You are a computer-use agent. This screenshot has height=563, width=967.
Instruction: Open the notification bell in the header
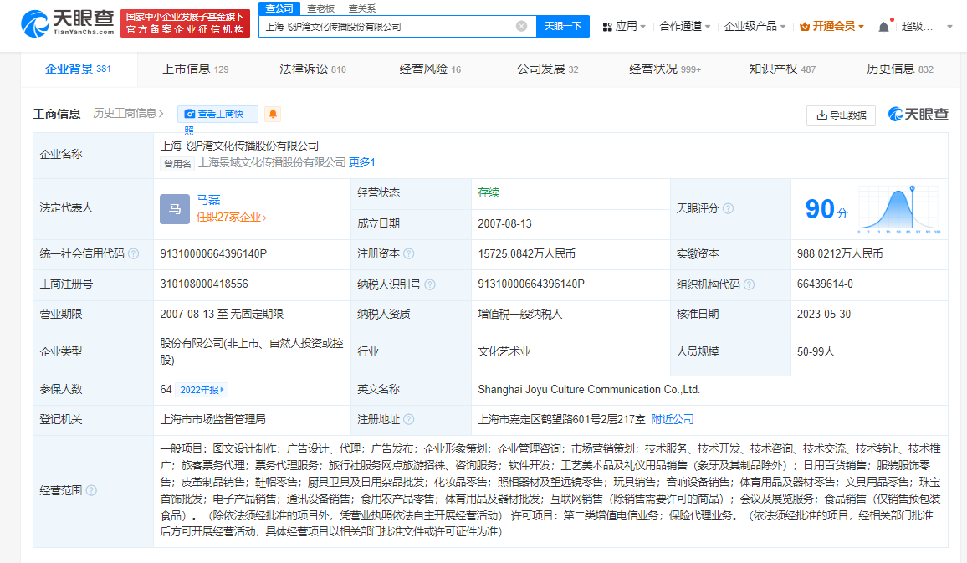[883, 27]
